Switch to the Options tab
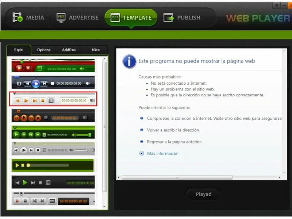The height and width of the screenshot is (219, 292). pos(44,50)
